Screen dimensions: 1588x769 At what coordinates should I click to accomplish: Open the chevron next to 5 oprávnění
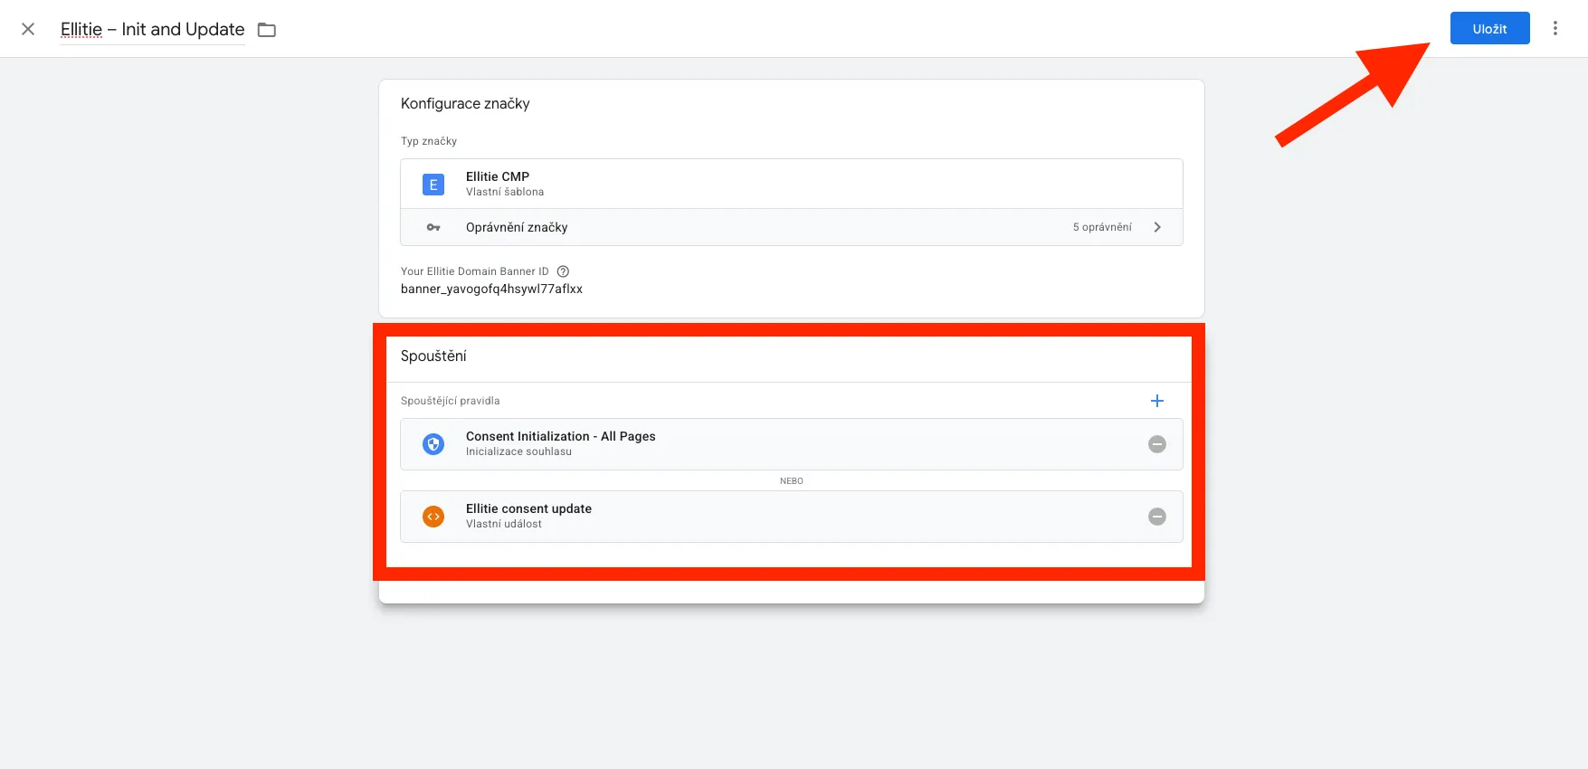1157,227
